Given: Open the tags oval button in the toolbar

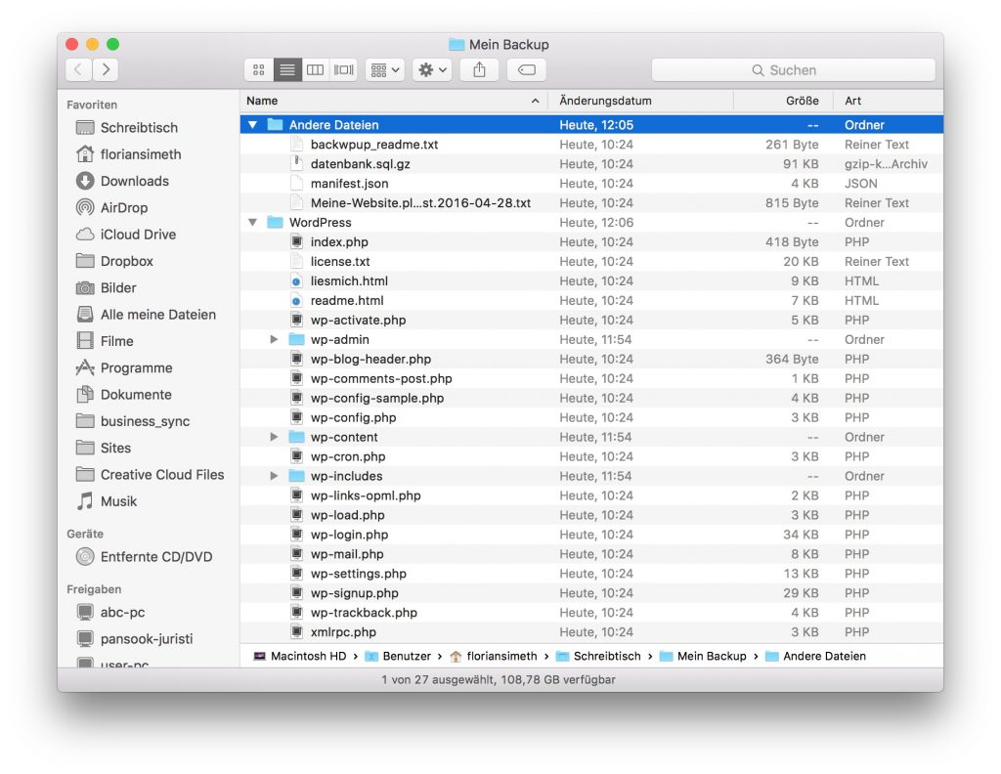Looking at the screenshot, I should pyautogui.click(x=525, y=69).
